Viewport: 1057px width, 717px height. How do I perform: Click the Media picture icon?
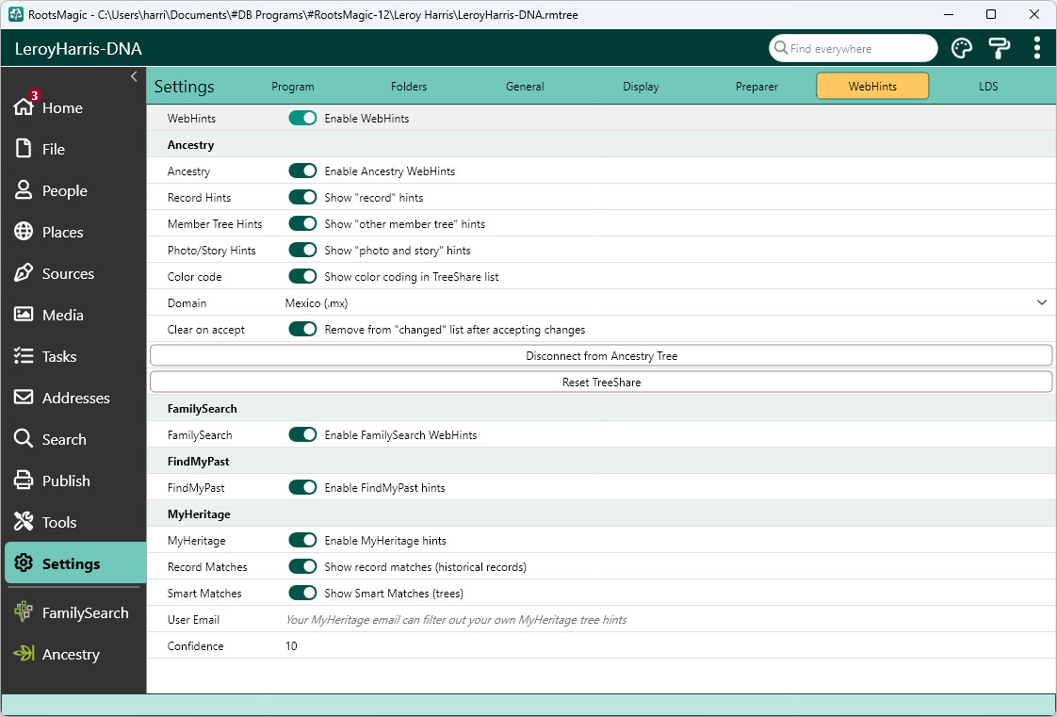click(x=24, y=314)
